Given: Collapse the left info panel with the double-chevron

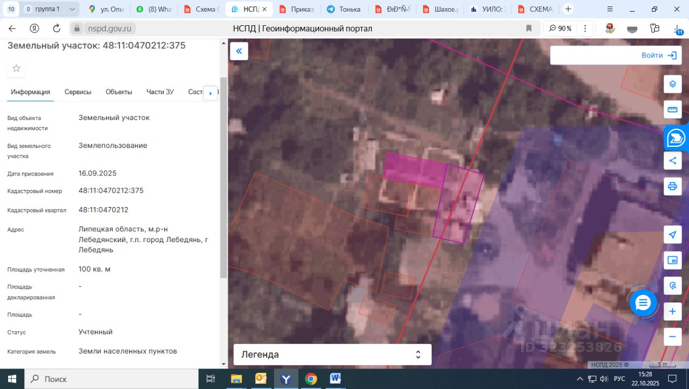Looking at the screenshot, I should click(x=239, y=51).
